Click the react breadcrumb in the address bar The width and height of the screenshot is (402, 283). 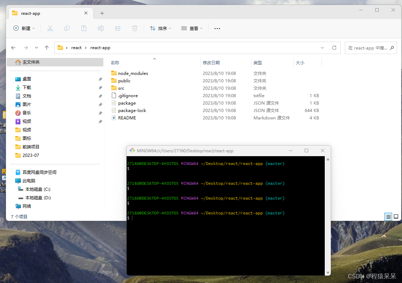click(x=76, y=47)
